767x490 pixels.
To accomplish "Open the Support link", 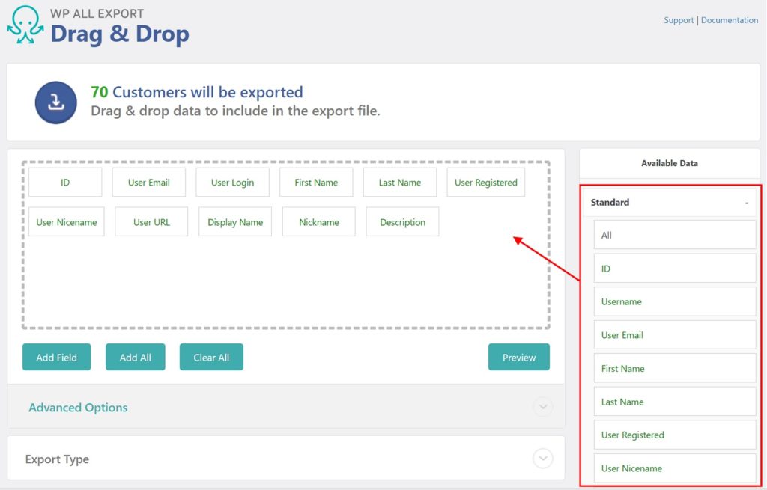I will (679, 20).
